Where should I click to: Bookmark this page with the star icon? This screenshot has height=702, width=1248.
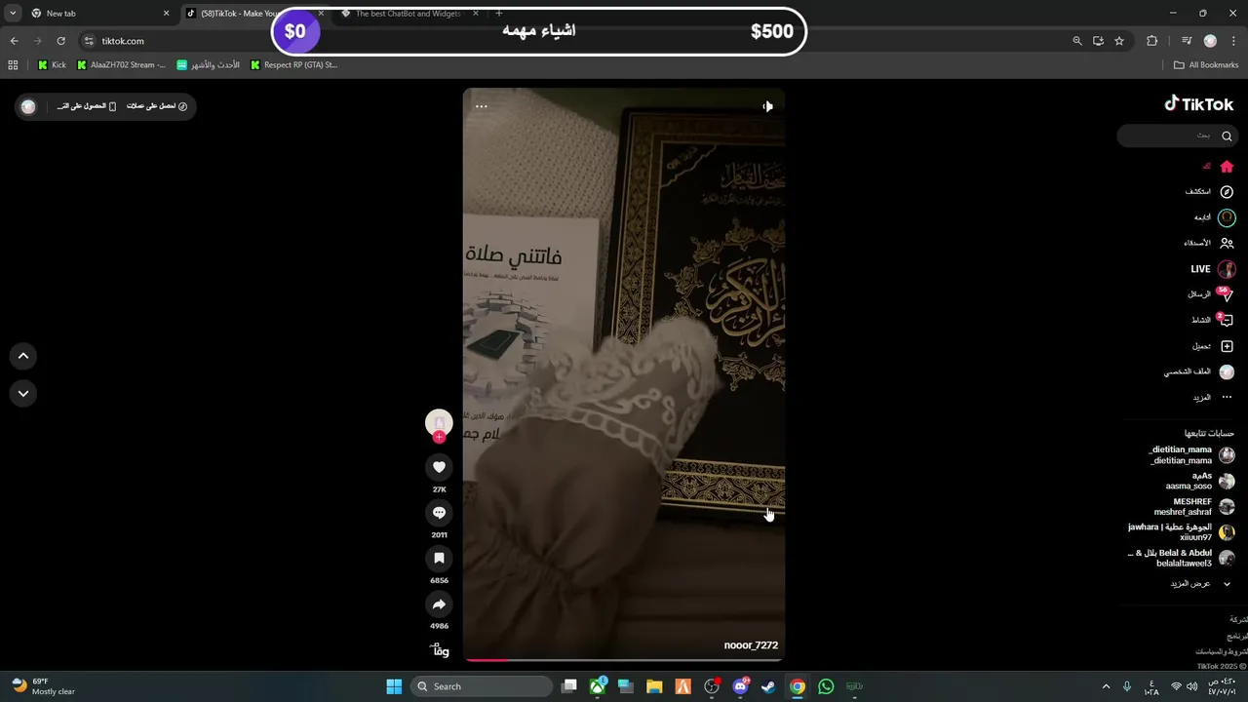coord(1119,41)
